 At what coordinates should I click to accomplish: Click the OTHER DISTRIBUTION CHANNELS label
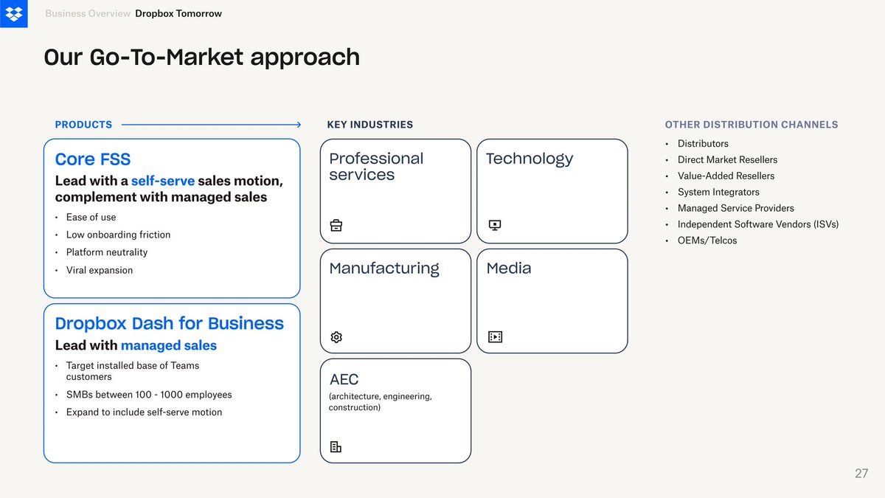tap(752, 125)
